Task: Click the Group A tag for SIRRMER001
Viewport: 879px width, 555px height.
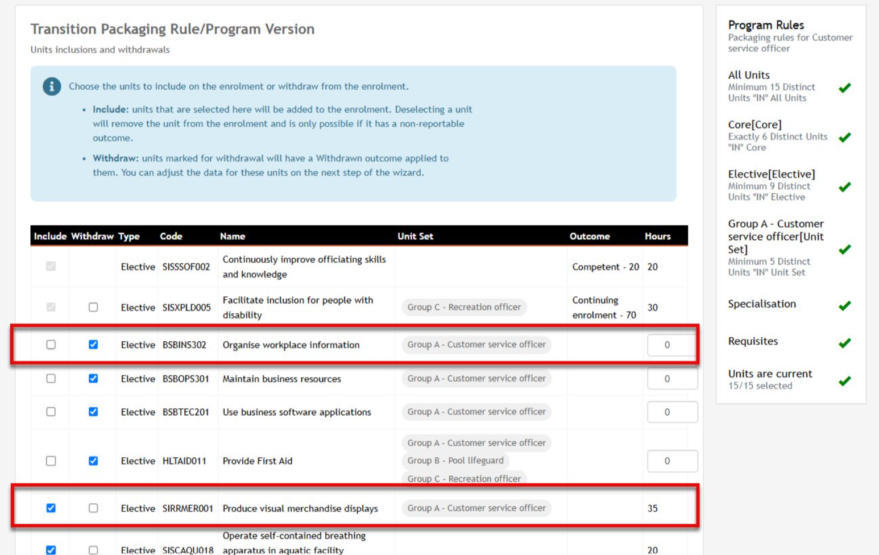Action: (x=476, y=508)
